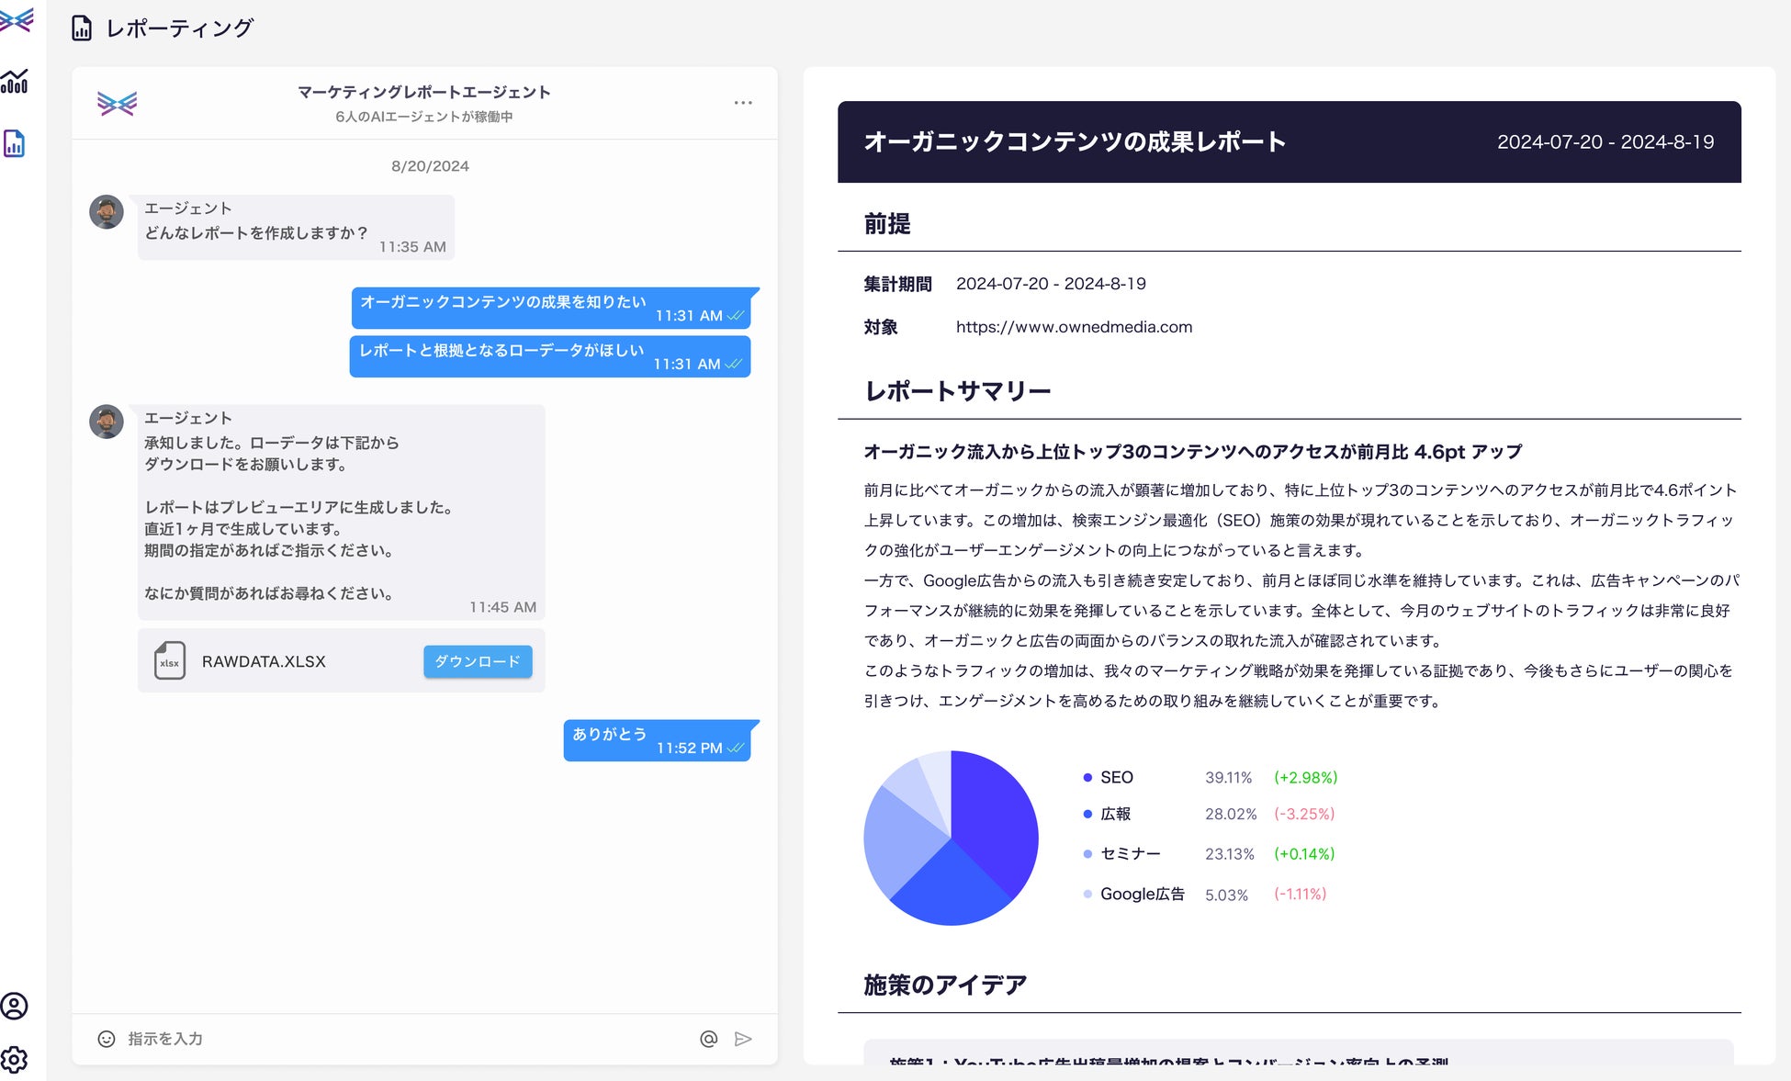Open the user account icon

(15, 1006)
